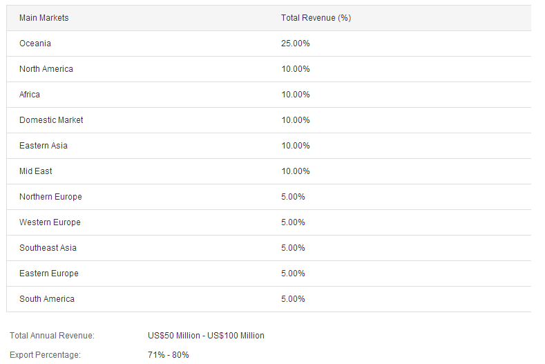This screenshot has height=364, width=545.
Task: Click the 25.00% revenue value for Oceania
Action: (x=296, y=44)
